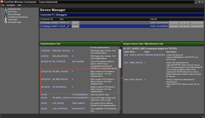
Task: Click the RX/TX Test icon
Action: point(6,12)
